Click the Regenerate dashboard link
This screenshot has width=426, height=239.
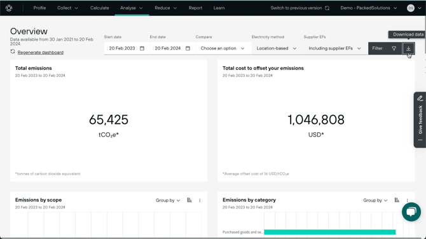coord(41,52)
